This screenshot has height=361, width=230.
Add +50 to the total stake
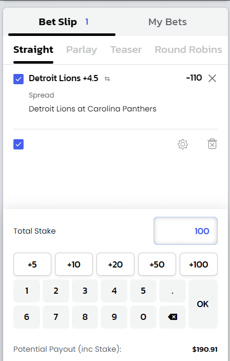pyautogui.click(x=157, y=264)
